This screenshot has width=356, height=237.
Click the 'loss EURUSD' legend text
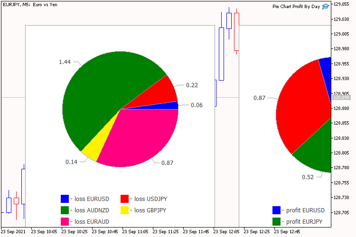tap(92, 199)
